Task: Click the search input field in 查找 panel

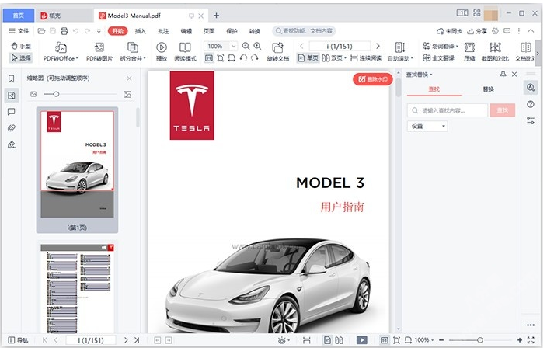Action: click(x=450, y=110)
